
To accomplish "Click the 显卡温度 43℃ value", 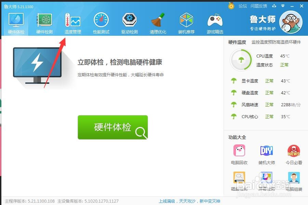I will [285, 81].
